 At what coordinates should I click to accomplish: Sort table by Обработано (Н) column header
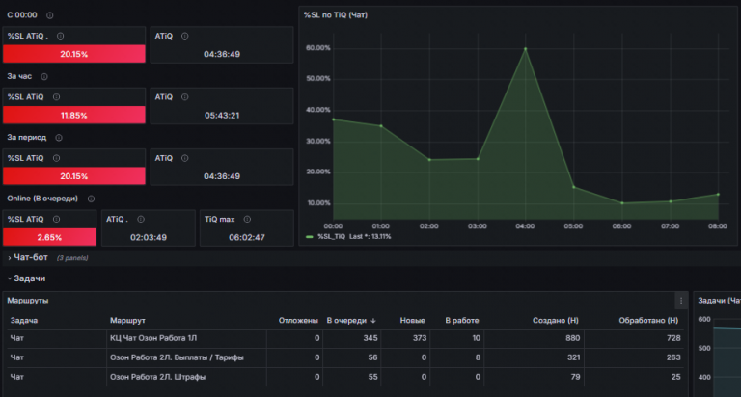coord(648,321)
